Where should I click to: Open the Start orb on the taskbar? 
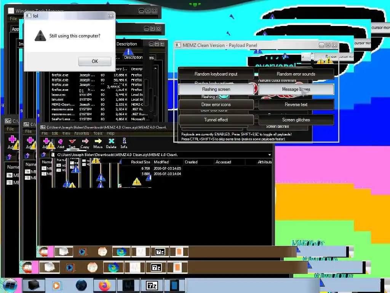tap(10, 285)
